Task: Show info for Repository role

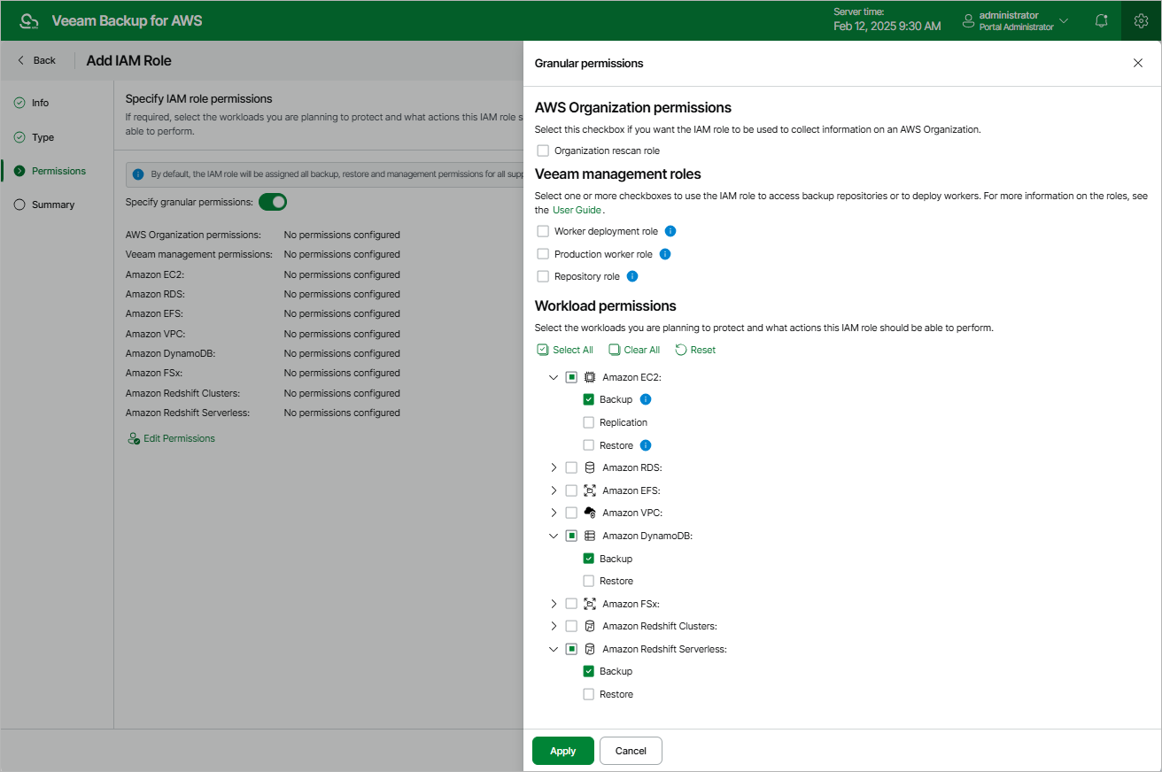Action: (632, 276)
